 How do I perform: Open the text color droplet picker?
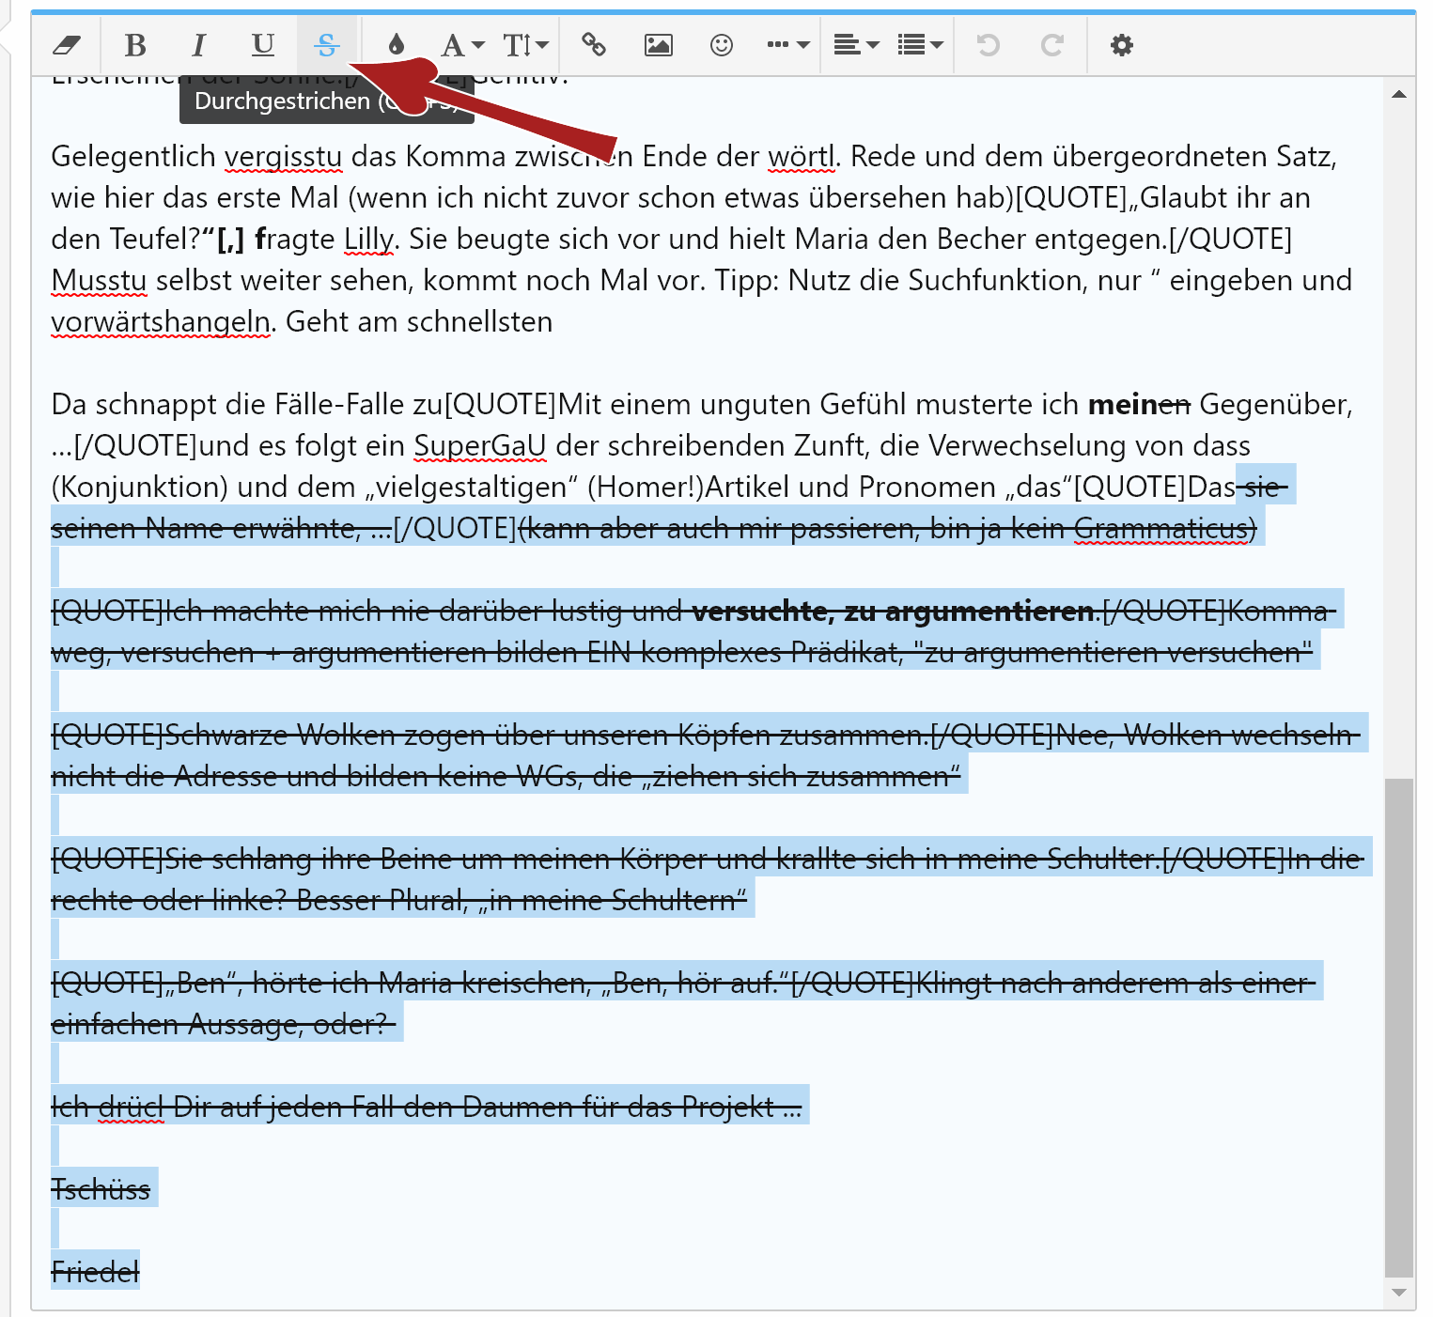click(396, 44)
